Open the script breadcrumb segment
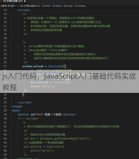 click(x=69, y=6)
